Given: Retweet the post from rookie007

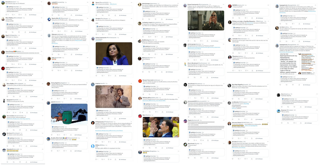Looking at the screenshot, I should click(59, 14).
